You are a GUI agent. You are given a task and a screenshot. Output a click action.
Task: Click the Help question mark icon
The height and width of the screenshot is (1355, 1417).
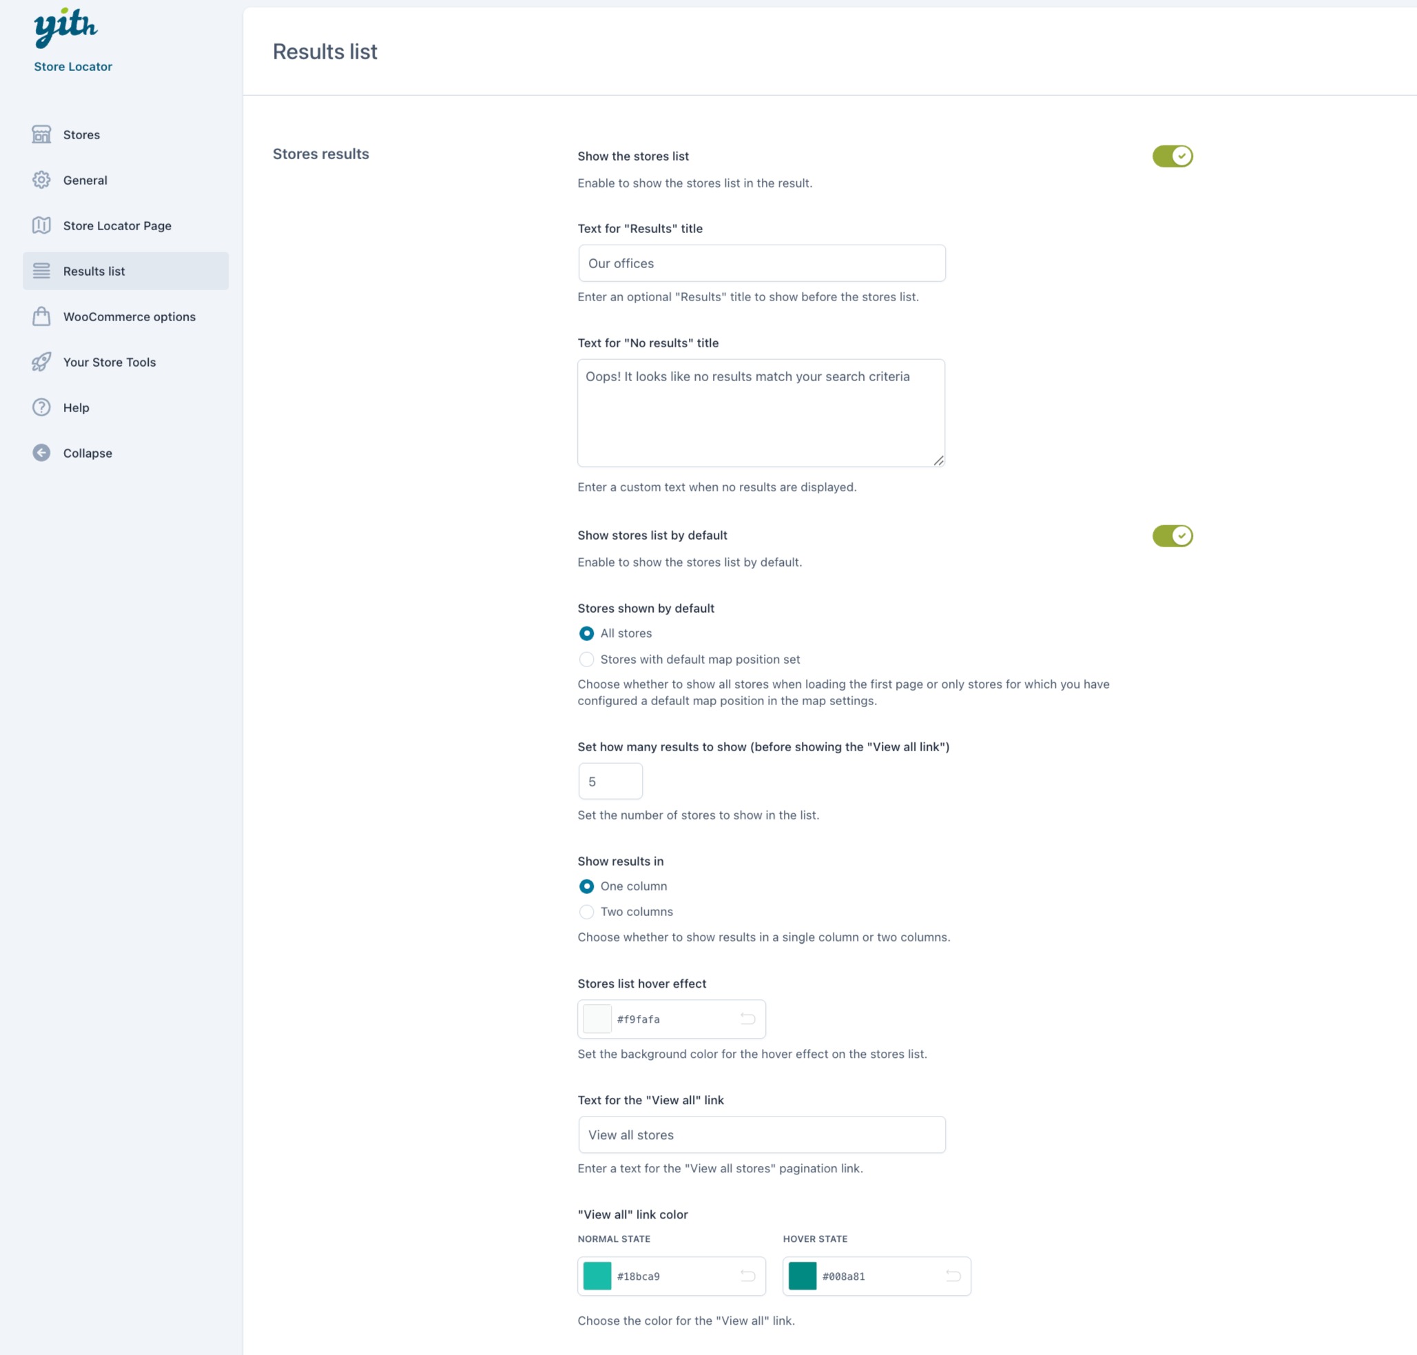[41, 407]
